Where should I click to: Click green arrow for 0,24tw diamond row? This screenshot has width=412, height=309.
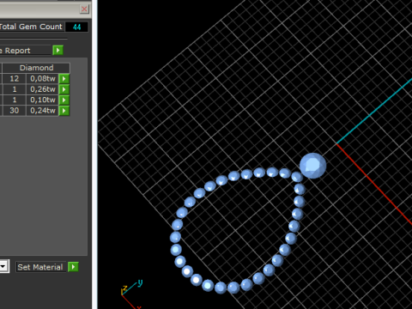point(64,111)
